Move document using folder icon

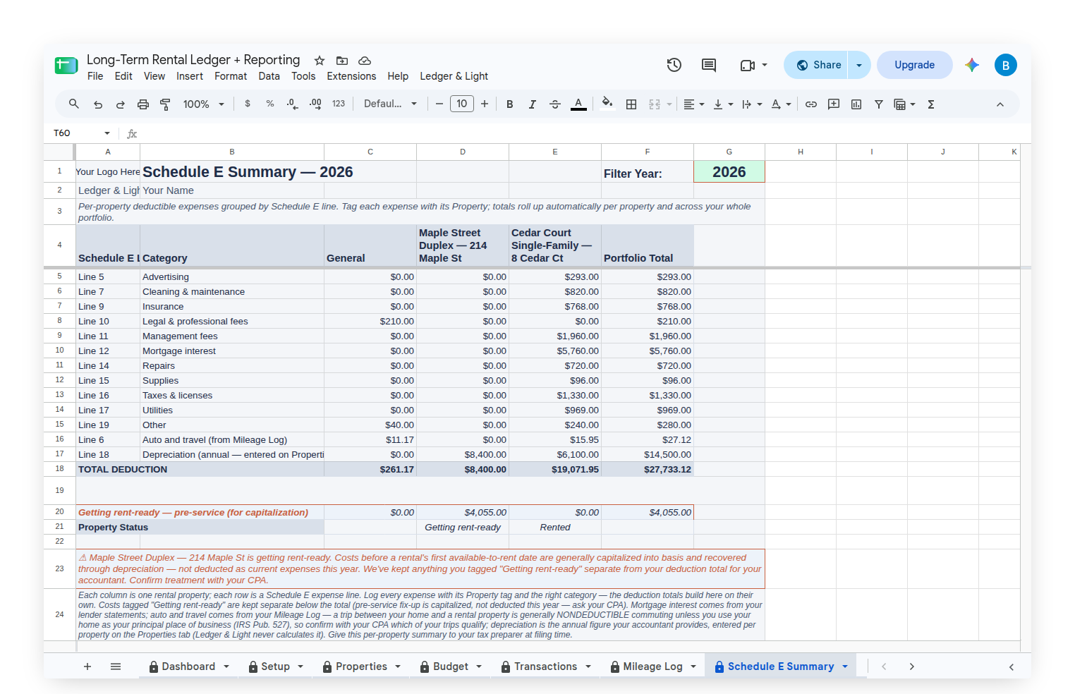pyautogui.click(x=342, y=61)
